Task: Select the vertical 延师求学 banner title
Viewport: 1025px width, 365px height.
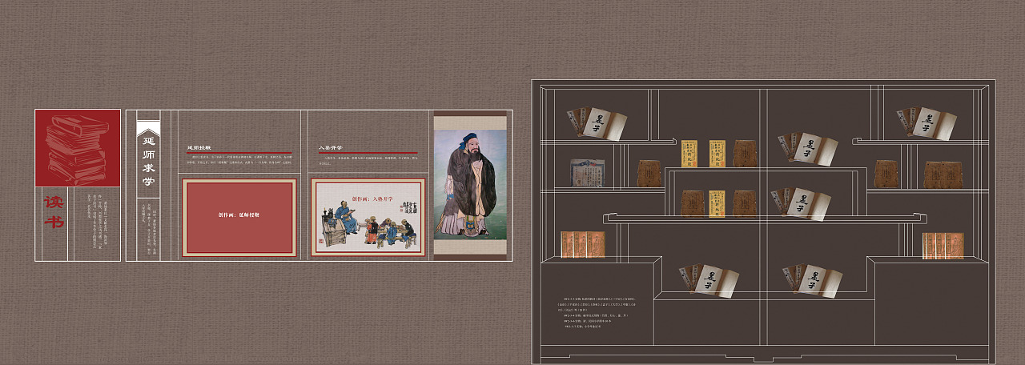Action: (148, 162)
